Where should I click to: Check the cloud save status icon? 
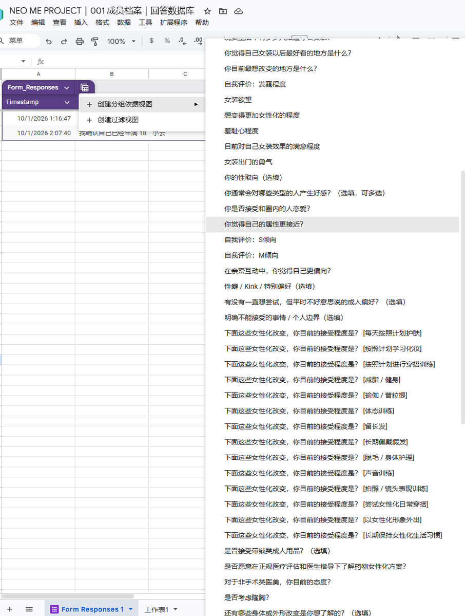click(239, 11)
